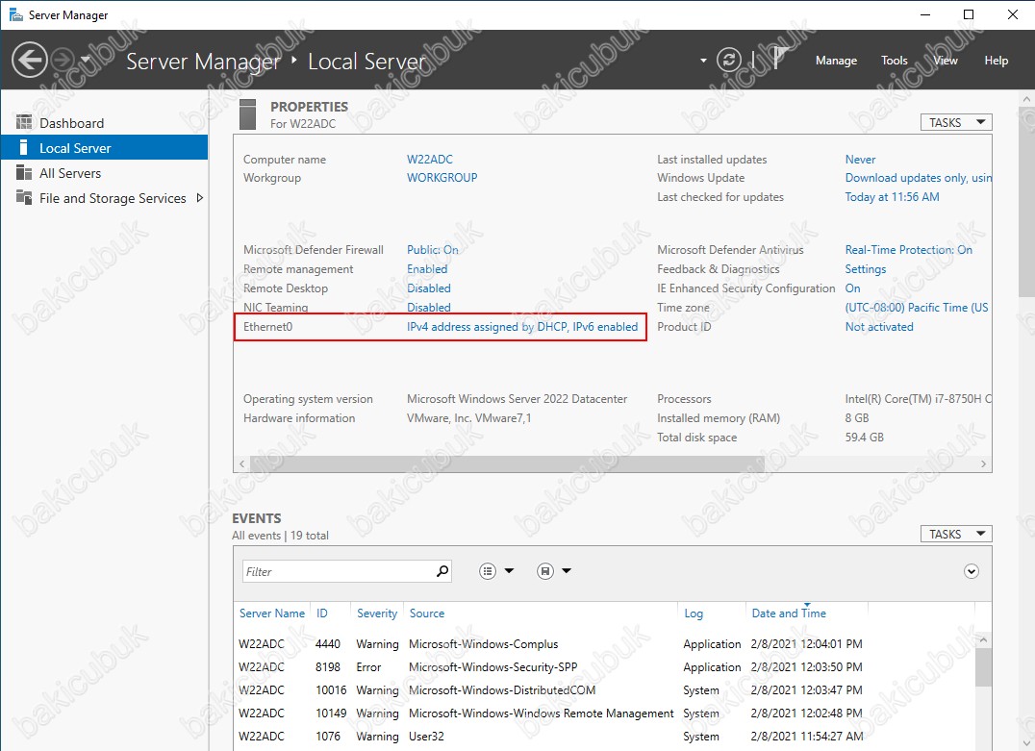Image resolution: width=1035 pixels, height=751 pixels.
Task: Sort events by Log column
Action: pyautogui.click(x=694, y=613)
